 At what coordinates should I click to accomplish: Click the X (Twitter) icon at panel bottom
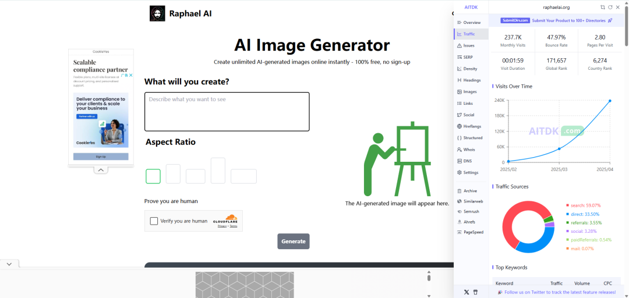(x=466, y=292)
